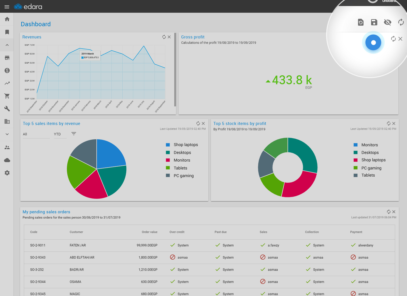The image size is (407, 296).
Task: Click the Order value column header
Action: [x=149, y=232]
